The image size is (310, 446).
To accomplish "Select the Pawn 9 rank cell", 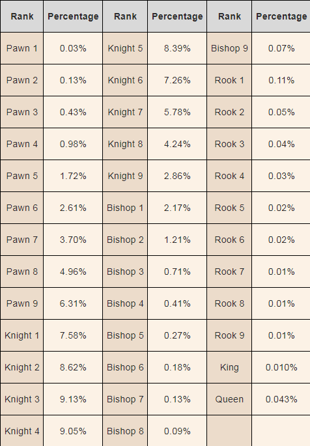I will 22,303.
